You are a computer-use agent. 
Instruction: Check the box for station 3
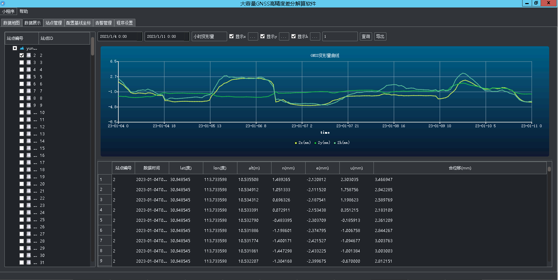[22, 63]
